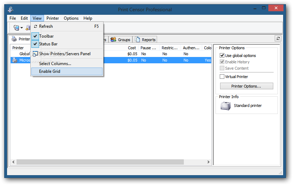Choose Refresh F5 from the View menu

(67, 26)
